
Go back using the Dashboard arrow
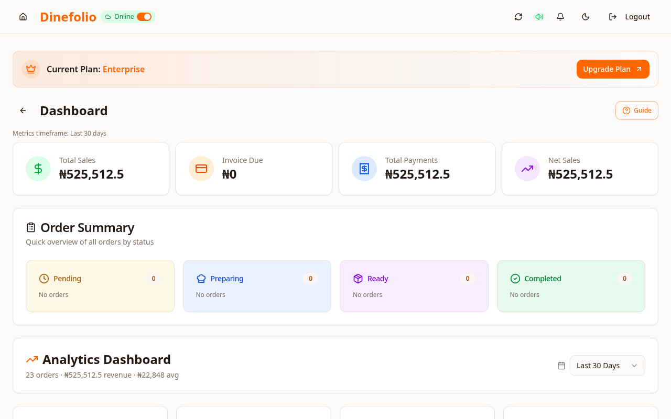(23, 111)
